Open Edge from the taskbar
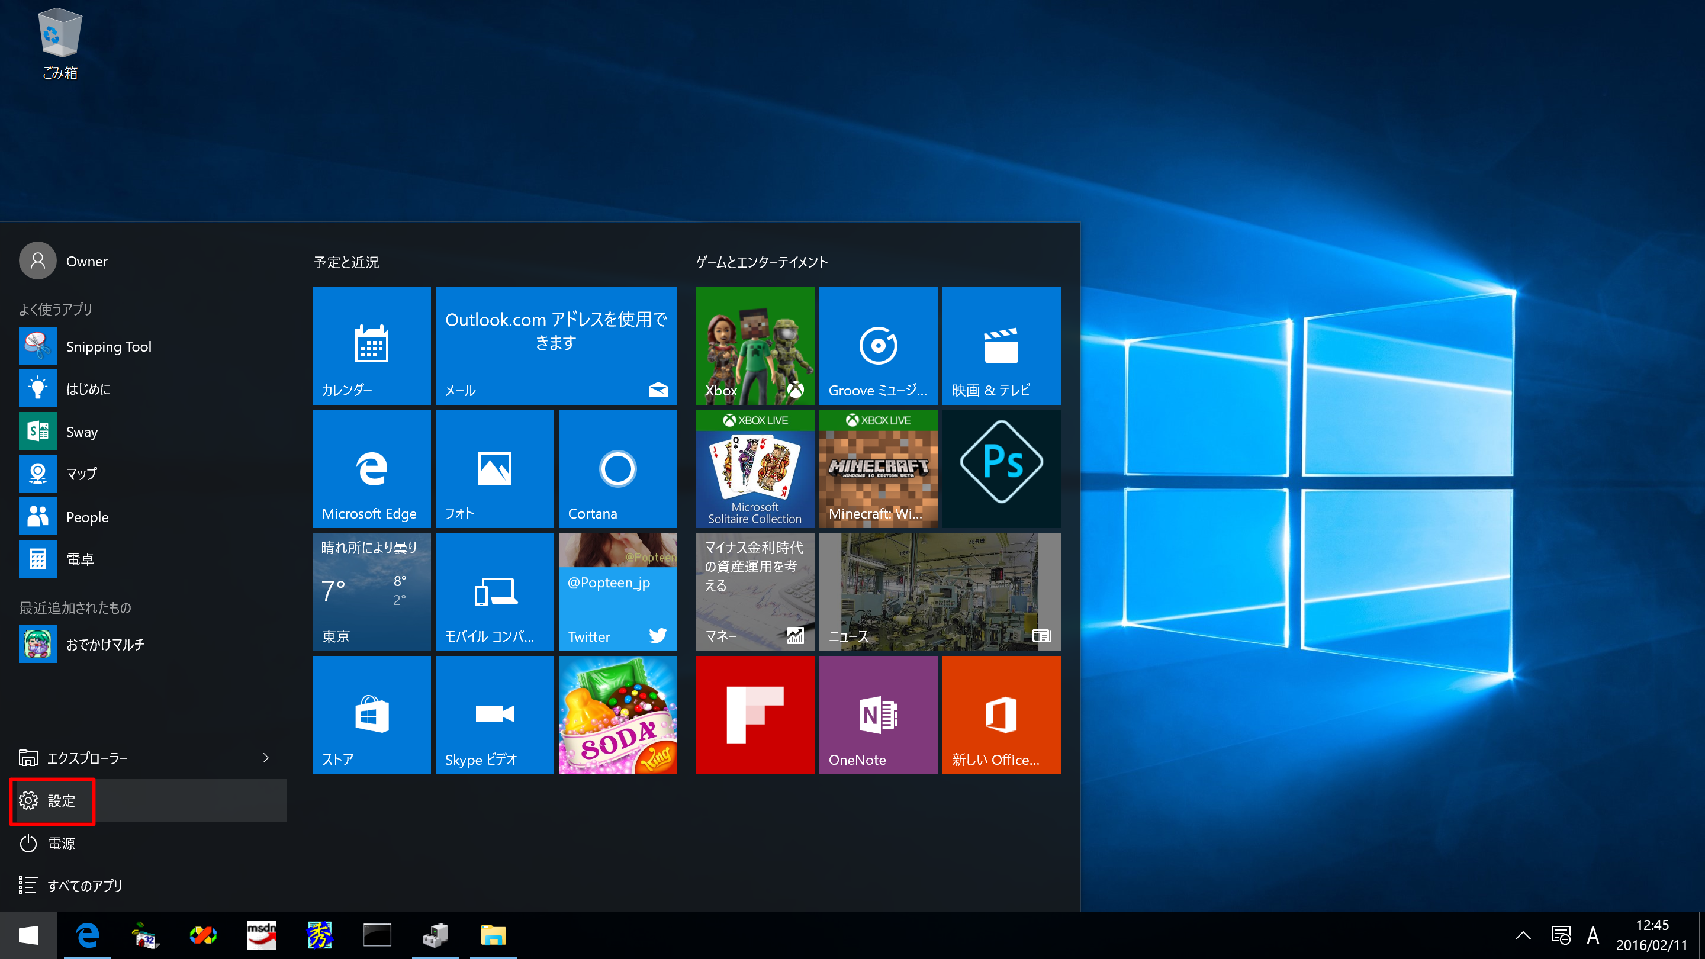The image size is (1705, 959). point(88,935)
